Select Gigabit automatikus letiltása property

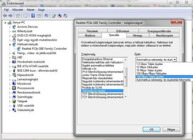[x=103, y=65]
